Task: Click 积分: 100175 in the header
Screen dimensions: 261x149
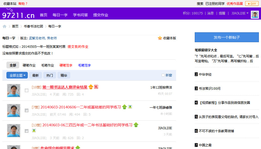Action: pos(193,13)
